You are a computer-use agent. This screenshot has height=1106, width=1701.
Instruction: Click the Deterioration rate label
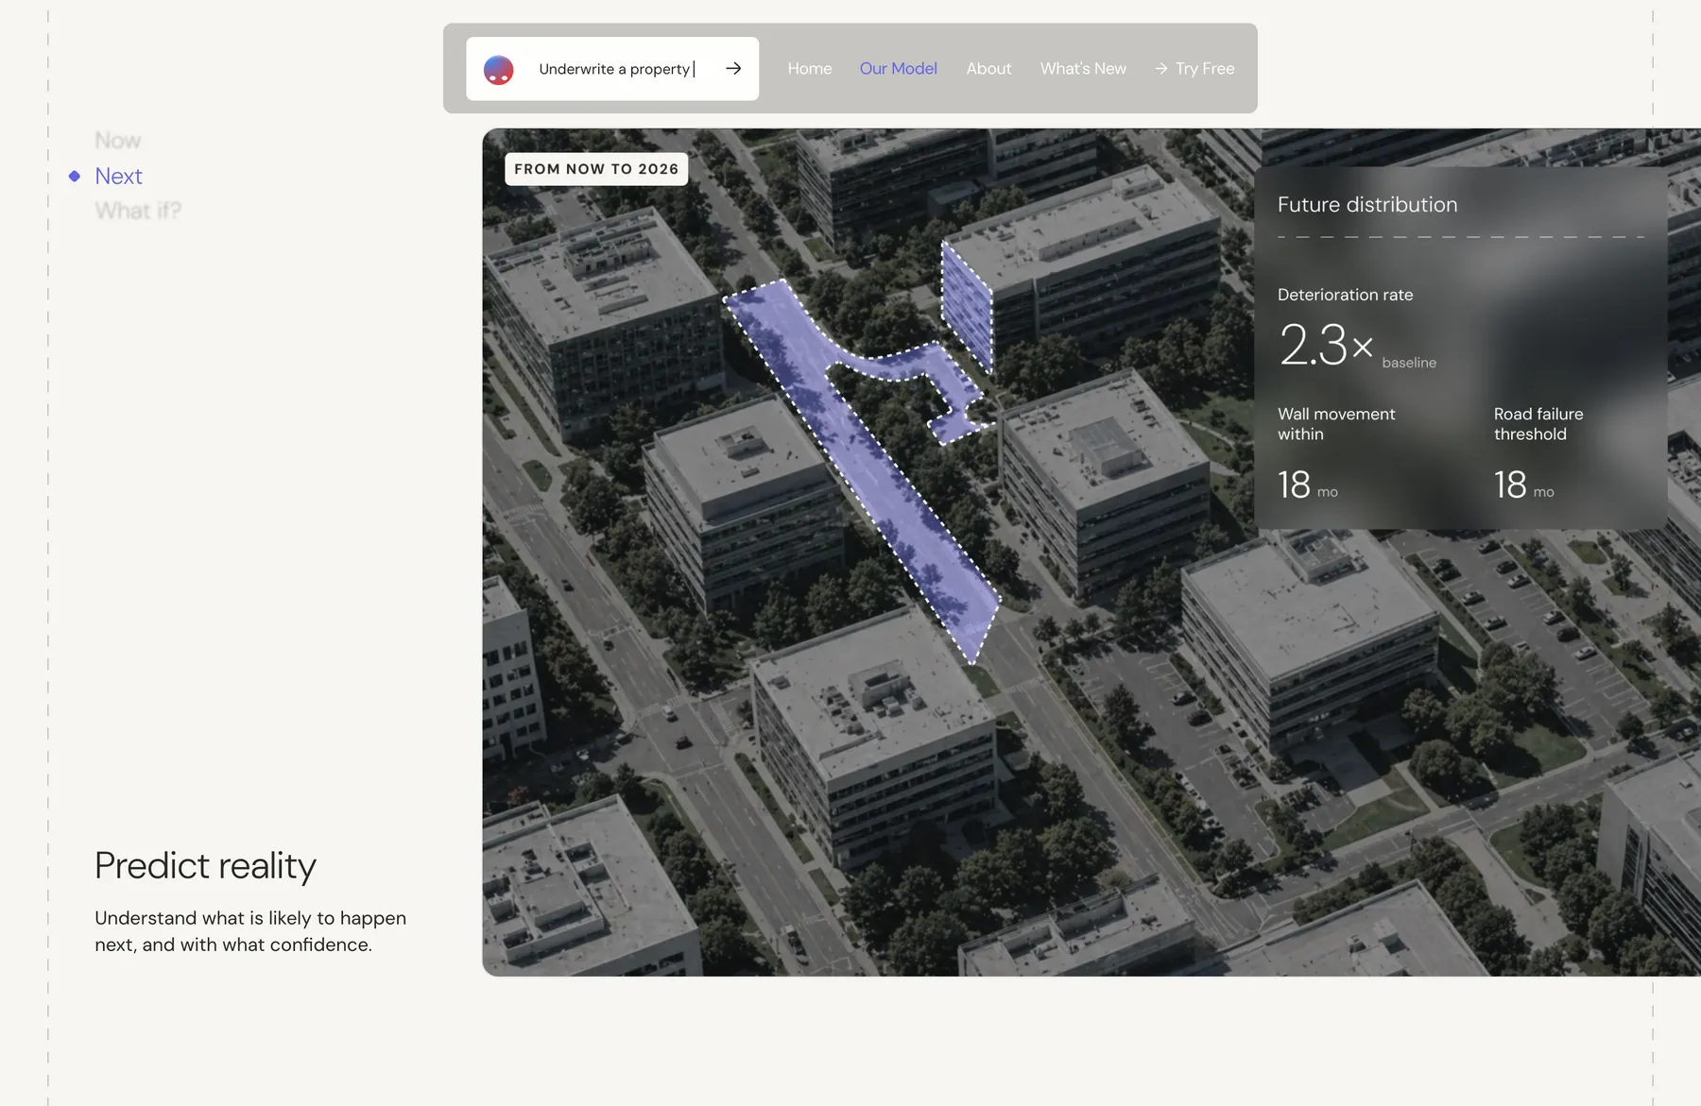[x=1345, y=295]
